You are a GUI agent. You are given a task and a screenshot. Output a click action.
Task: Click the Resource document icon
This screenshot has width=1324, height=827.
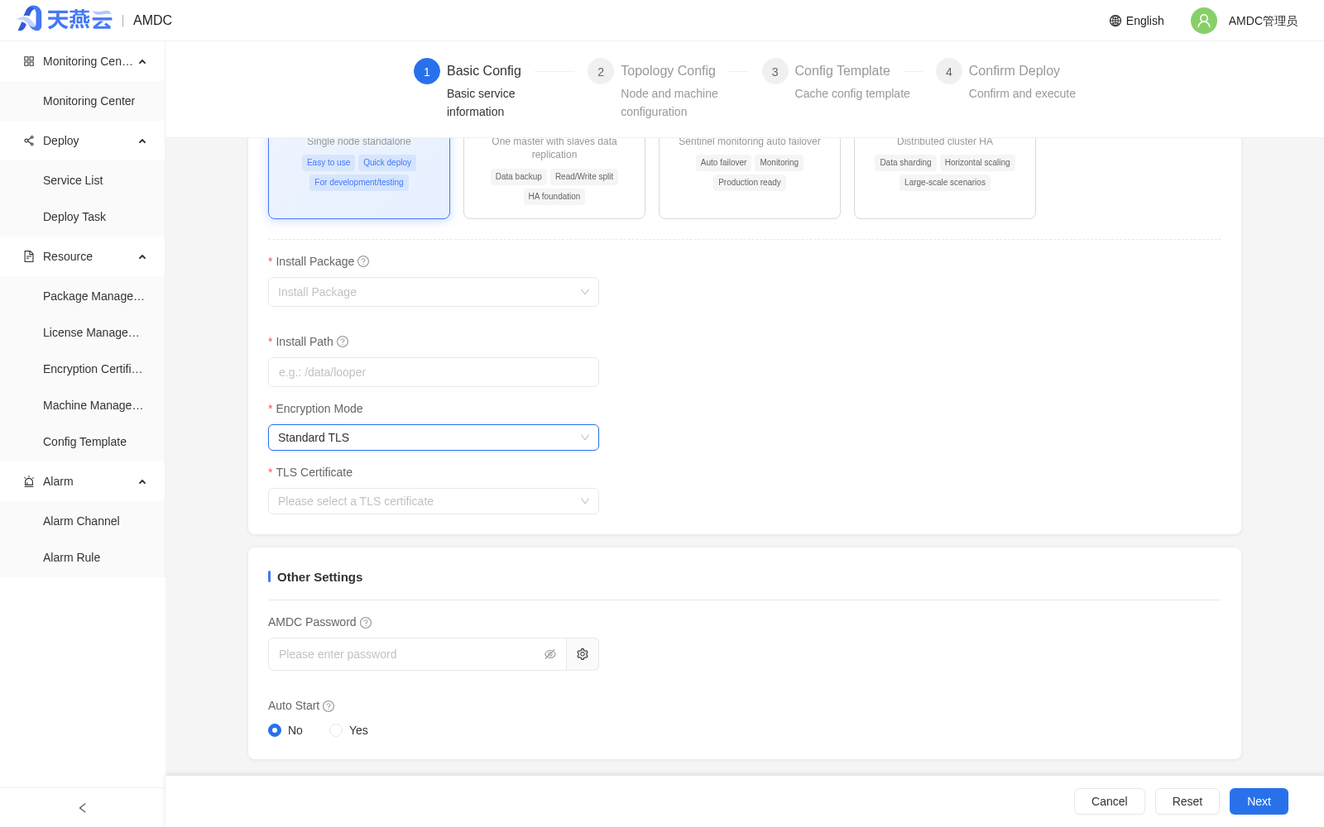[29, 256]
